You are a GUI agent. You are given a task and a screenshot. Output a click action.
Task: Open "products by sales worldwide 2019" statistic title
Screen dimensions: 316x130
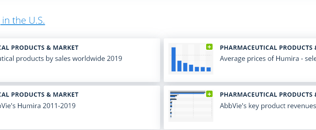pyautogui.click(x=61, y=59)
